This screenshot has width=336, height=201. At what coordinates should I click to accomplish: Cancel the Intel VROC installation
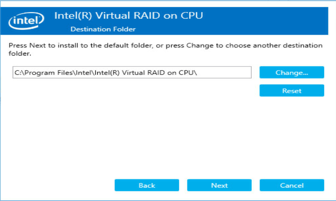click(291, 185)
